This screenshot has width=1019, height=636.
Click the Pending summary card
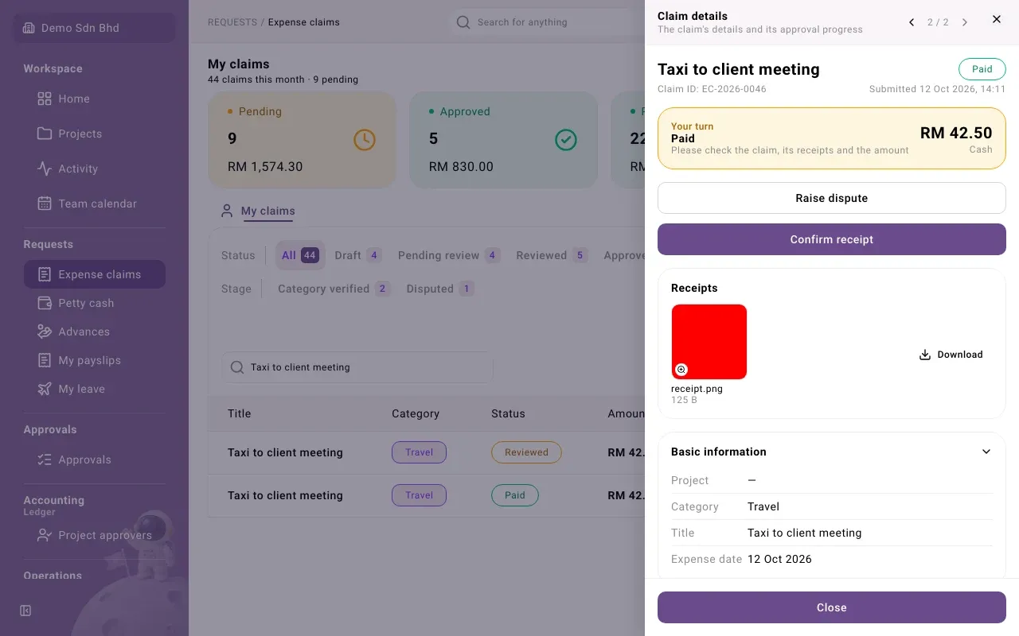(x=302, y=140)
